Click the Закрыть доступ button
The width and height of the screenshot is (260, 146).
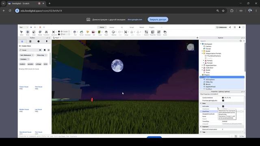click(158, 19)
